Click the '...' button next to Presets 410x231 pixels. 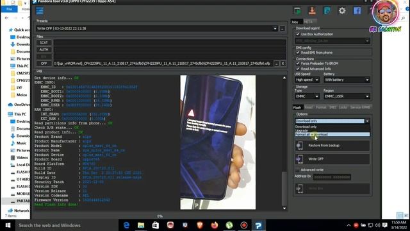point(283,28)
